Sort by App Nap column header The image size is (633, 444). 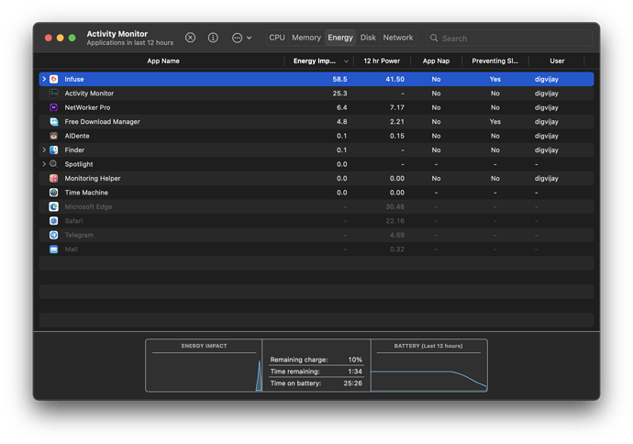436,61
